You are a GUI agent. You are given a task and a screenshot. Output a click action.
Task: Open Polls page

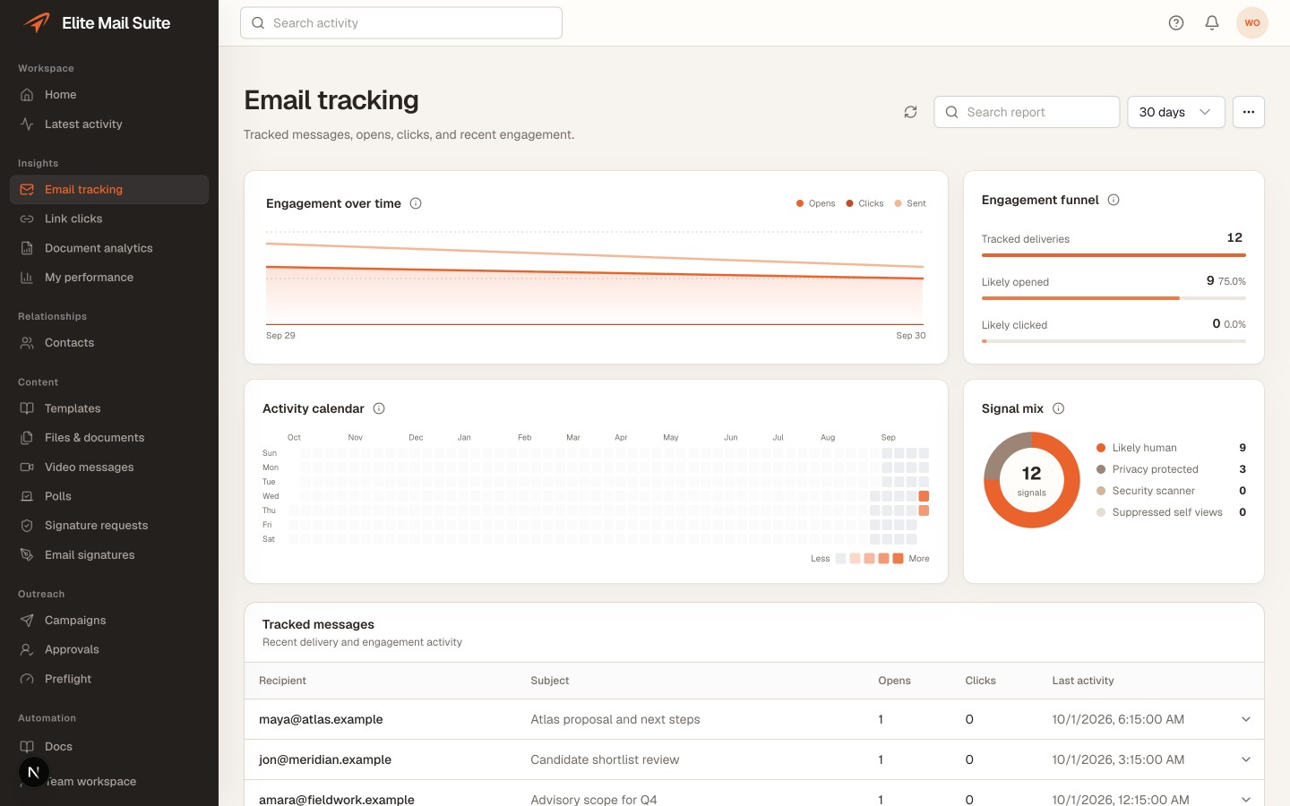[x=109, y=496]
